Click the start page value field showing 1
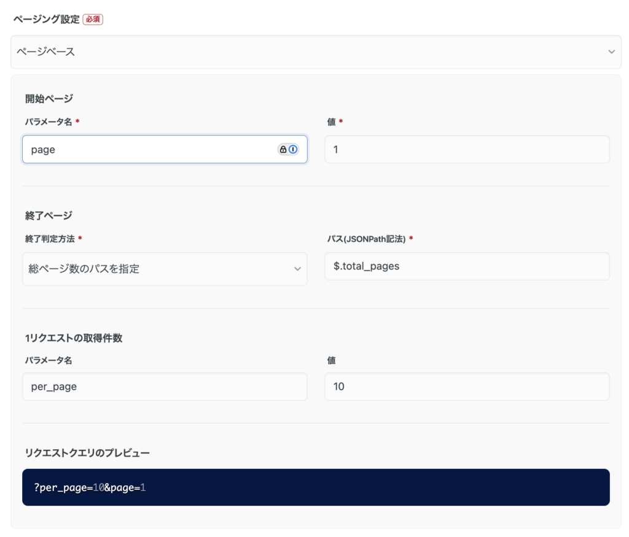Screen dimensions: 629x537 point(467,149)
